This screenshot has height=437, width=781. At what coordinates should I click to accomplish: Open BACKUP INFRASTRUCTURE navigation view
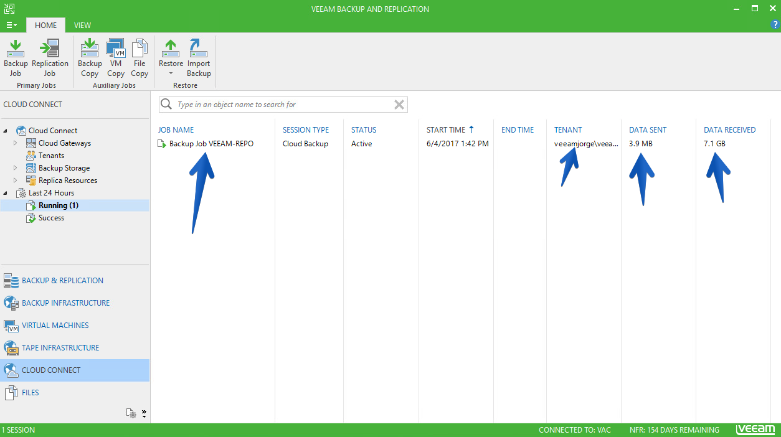pos(75,303)
